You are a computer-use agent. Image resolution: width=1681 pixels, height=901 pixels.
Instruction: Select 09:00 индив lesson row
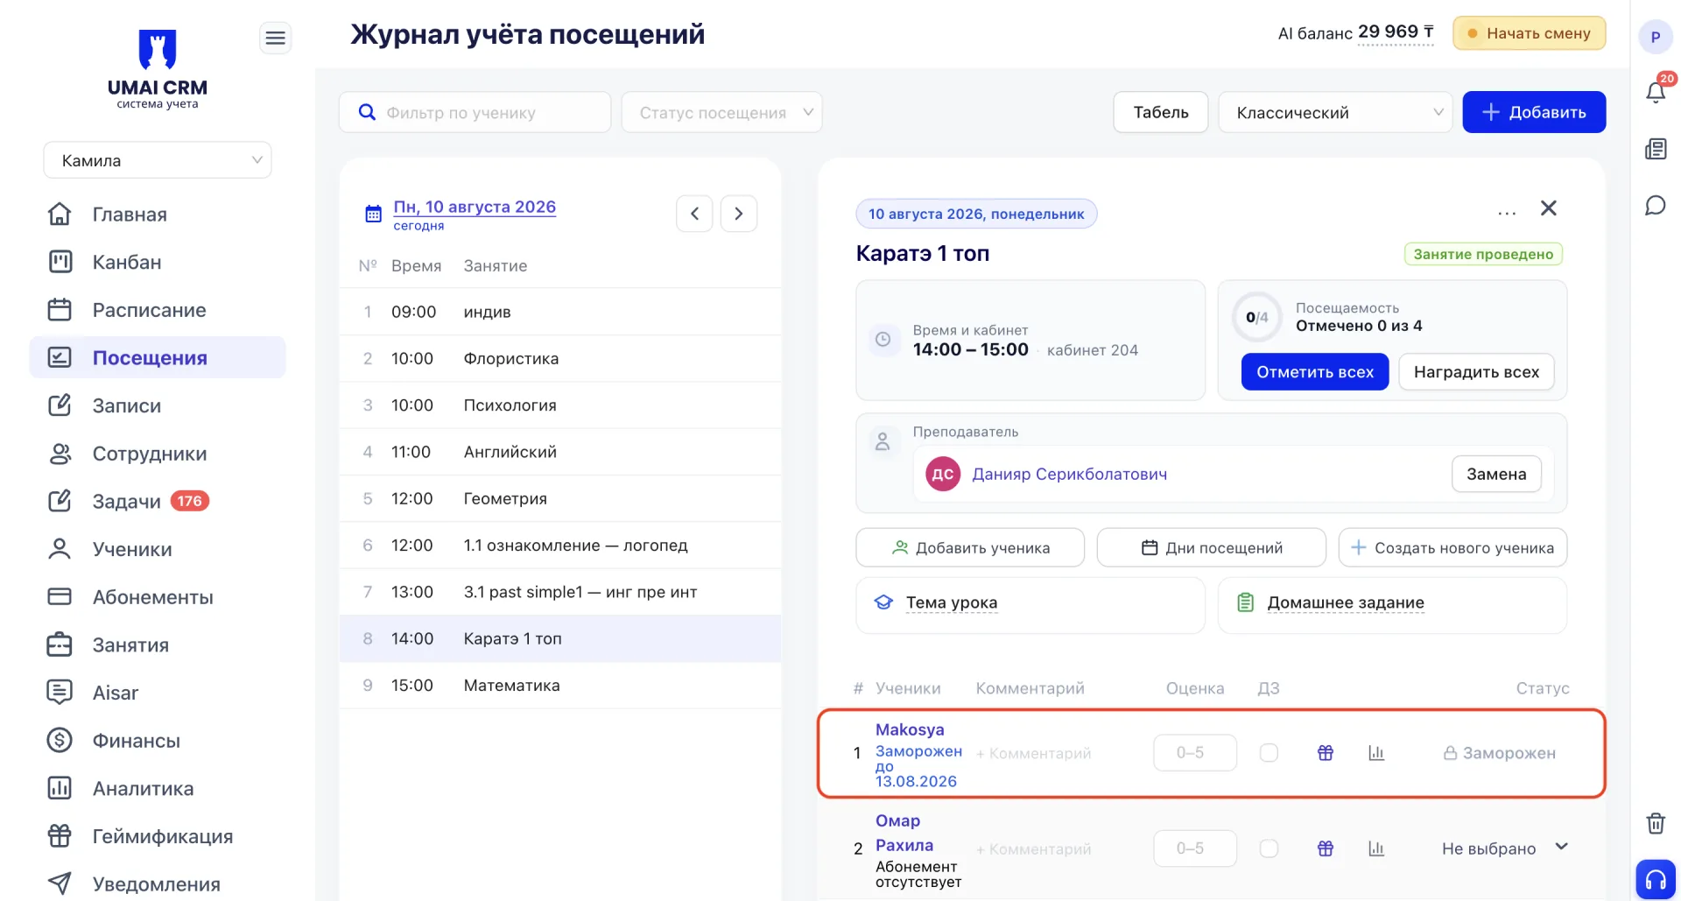point(560,312)
